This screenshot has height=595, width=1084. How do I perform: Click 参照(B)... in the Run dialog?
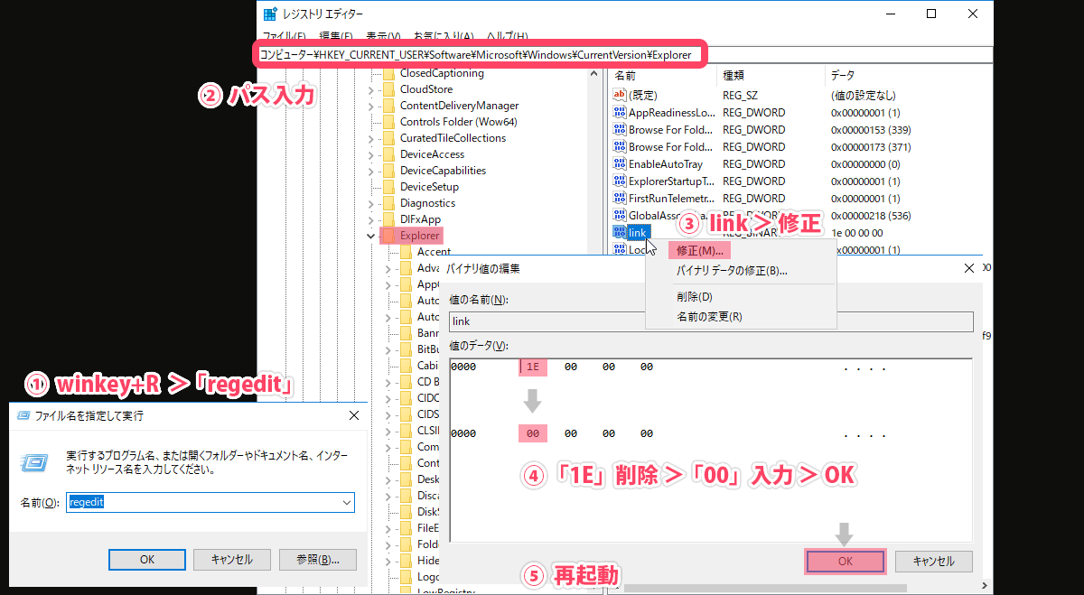(317, 559)
